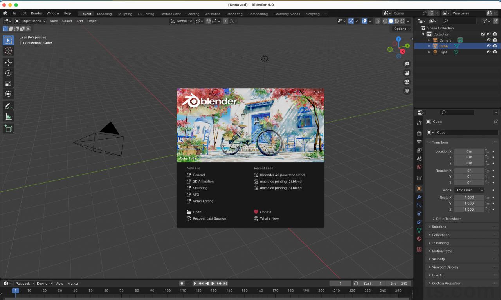This screenshot has width=501, height=300.
Task: Open the View Layer properties tab
Action: [419, 150]
